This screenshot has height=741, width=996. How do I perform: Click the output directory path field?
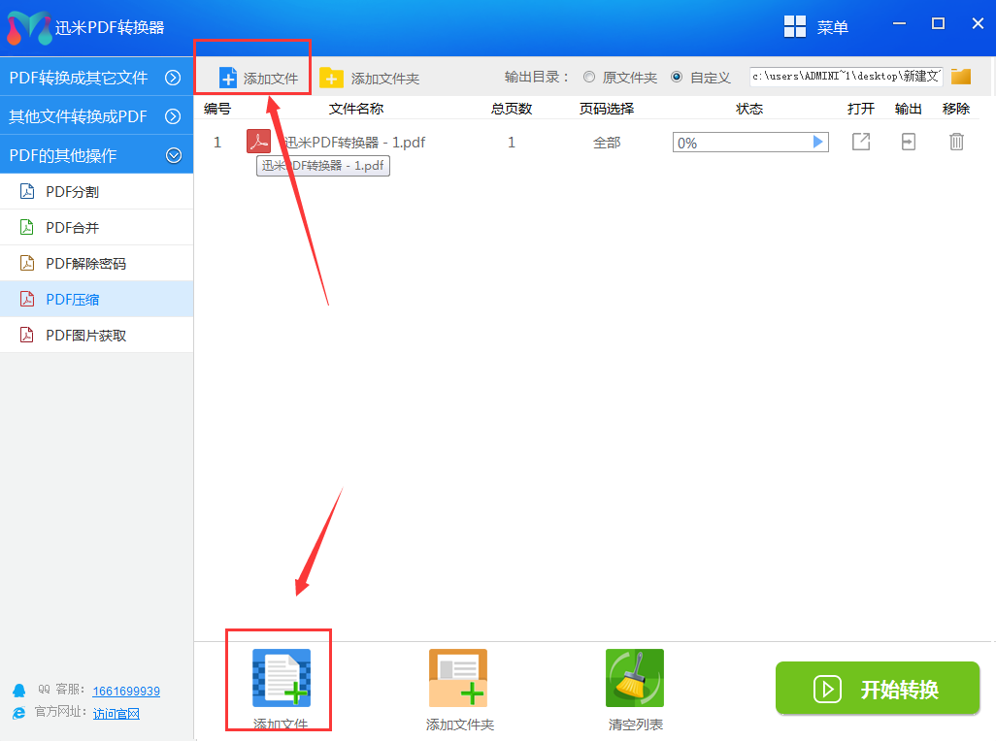tap(846, 77)
